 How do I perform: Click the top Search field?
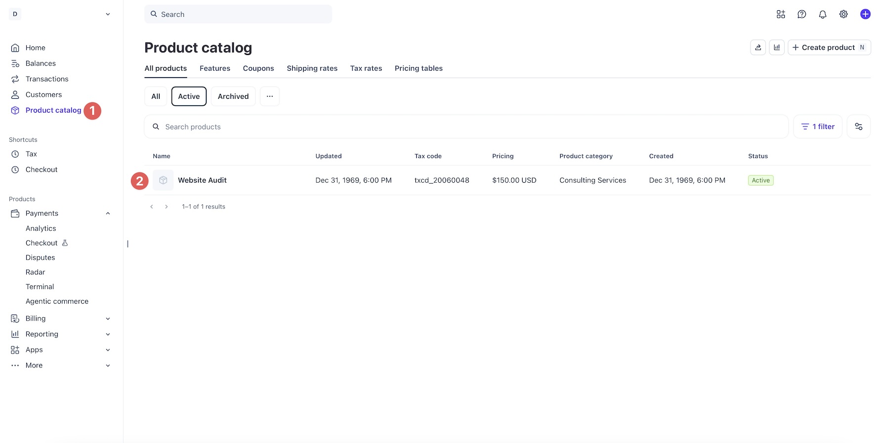click(x=238, y=14)
